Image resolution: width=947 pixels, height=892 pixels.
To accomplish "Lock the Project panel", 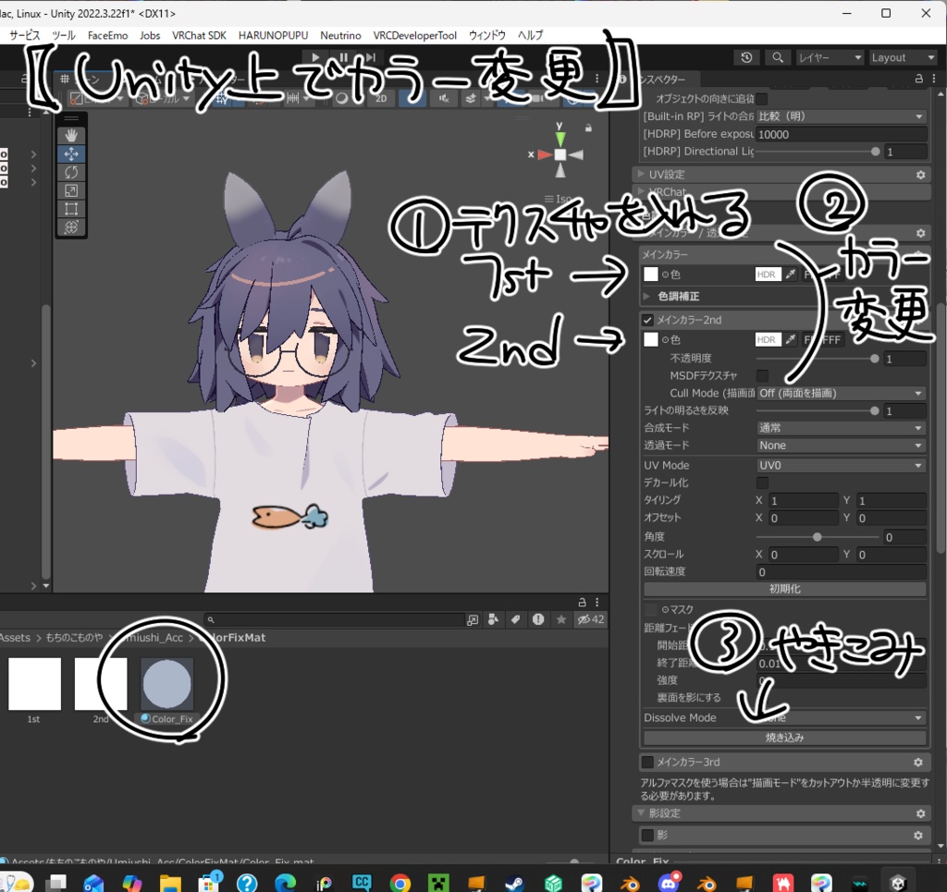I will (x=583, y=603).
